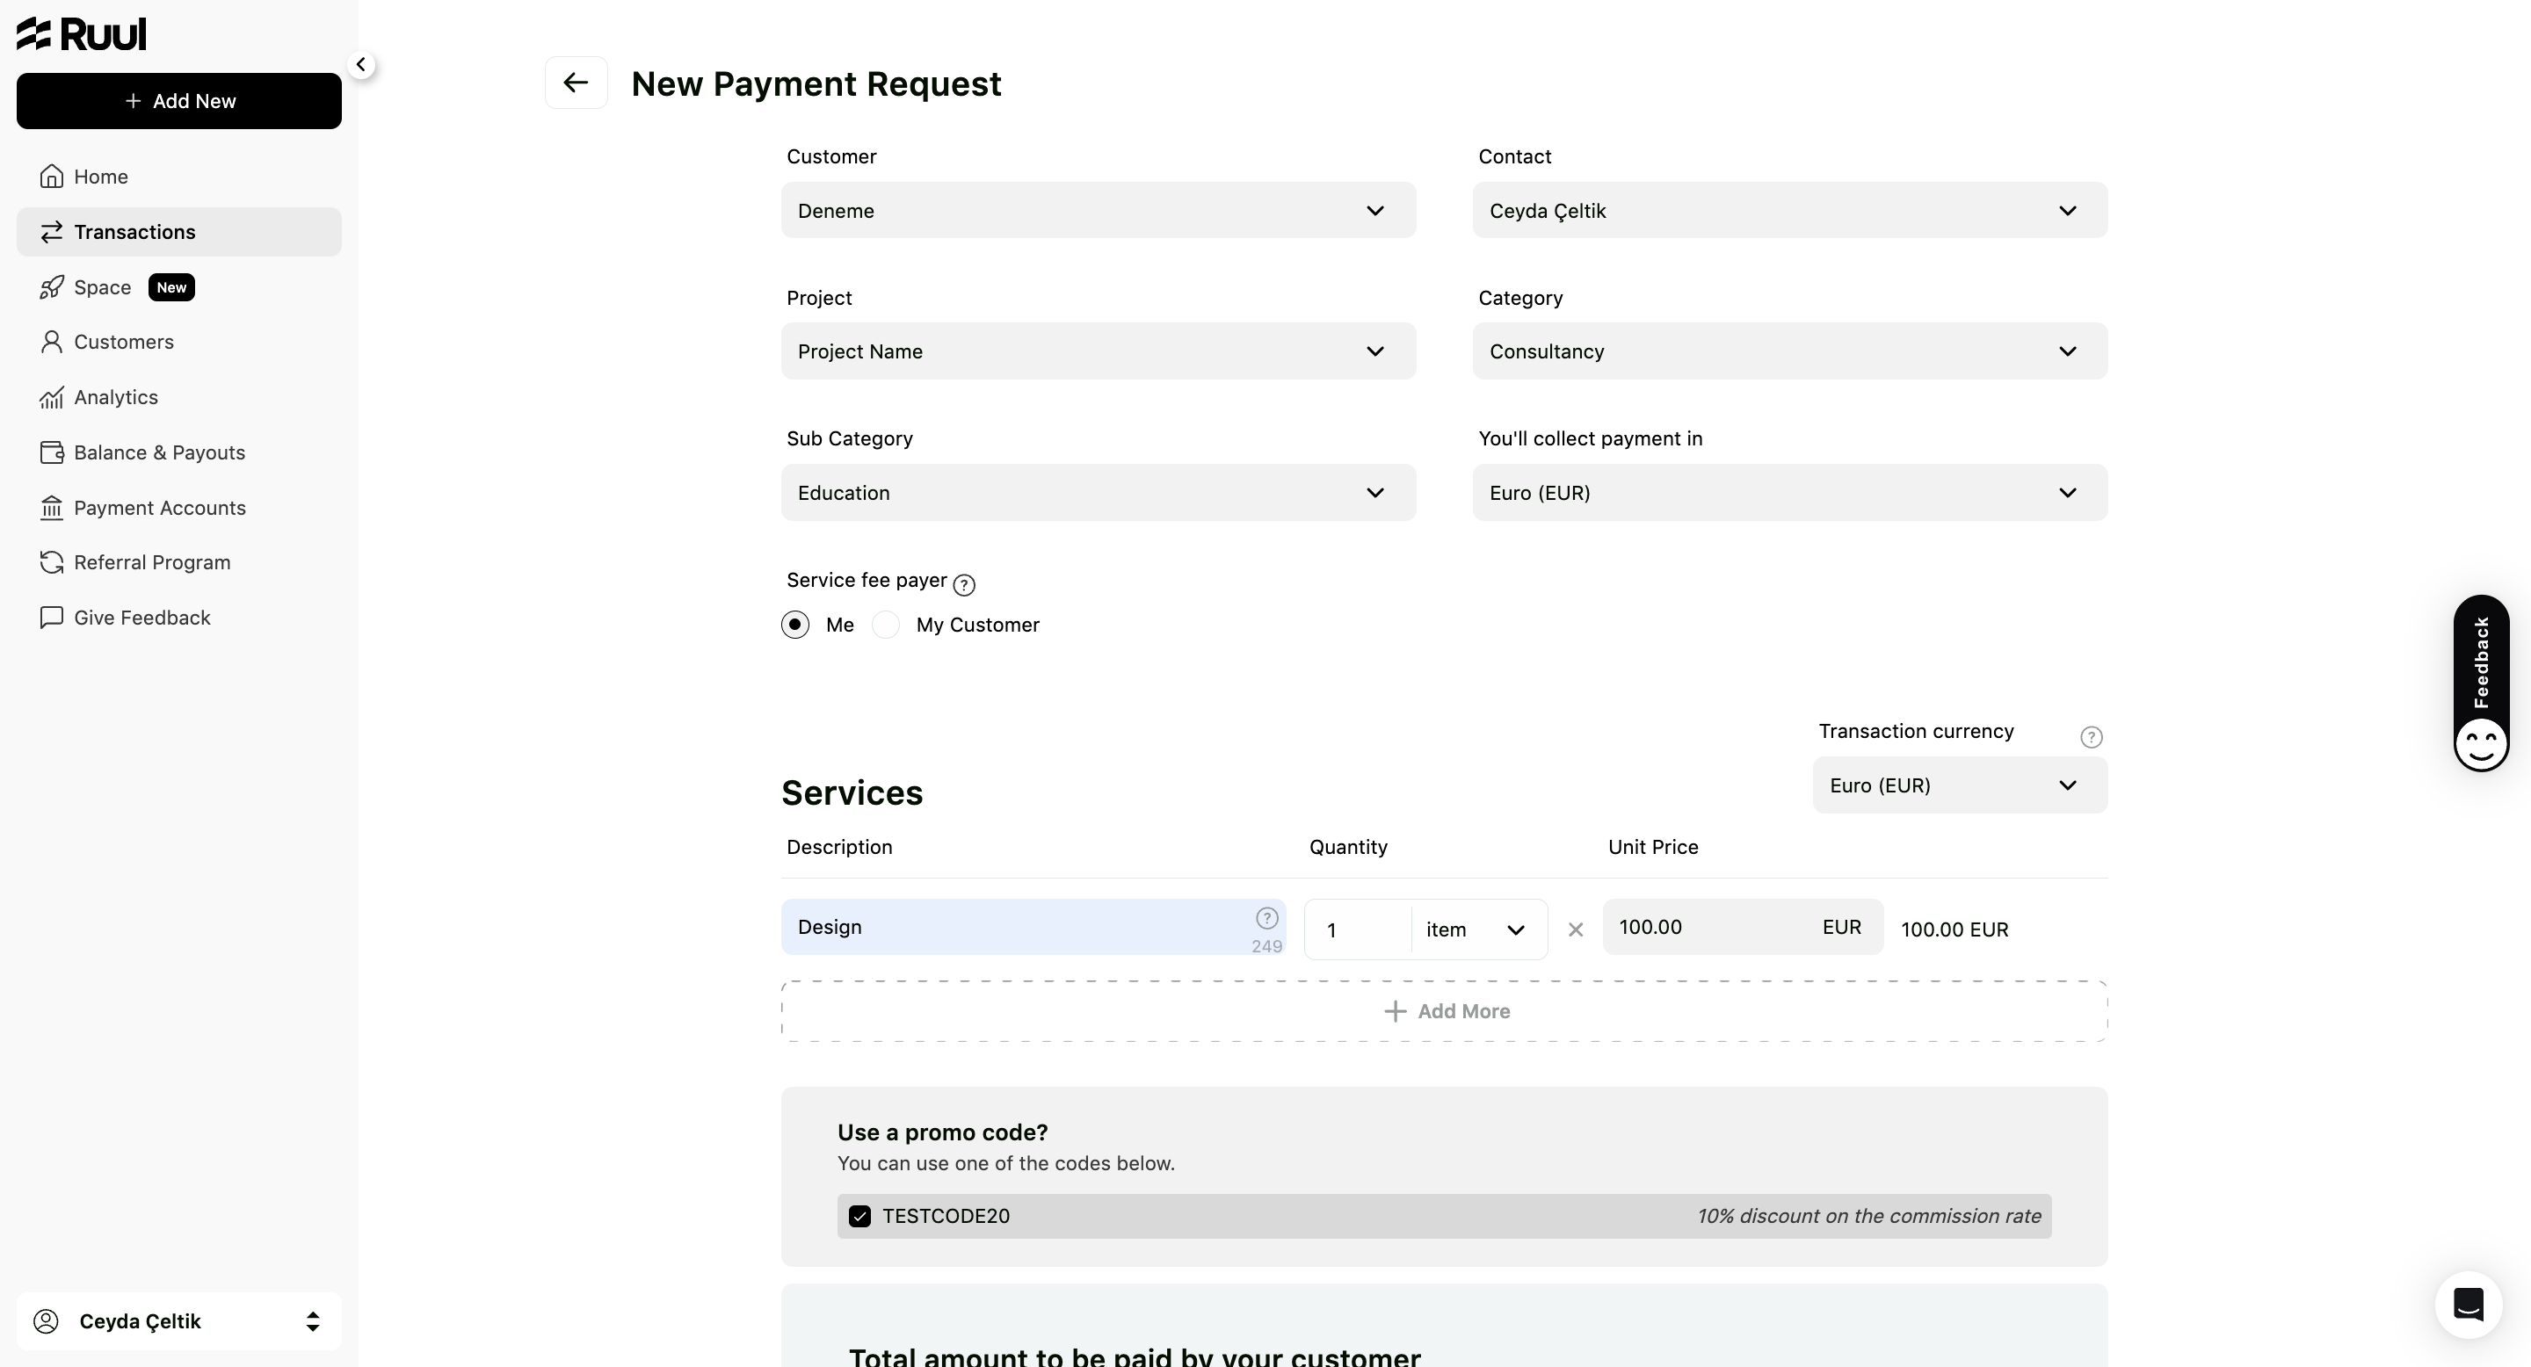Open the Customer dropdown showing Deneme

pyautogui.click(x=1099, y=210)
